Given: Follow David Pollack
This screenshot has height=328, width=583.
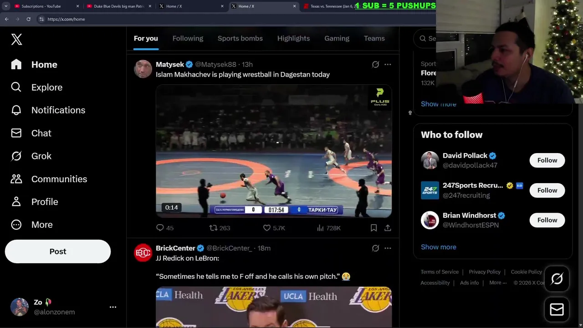Looking at the screenshot, I should coord(547,160).
